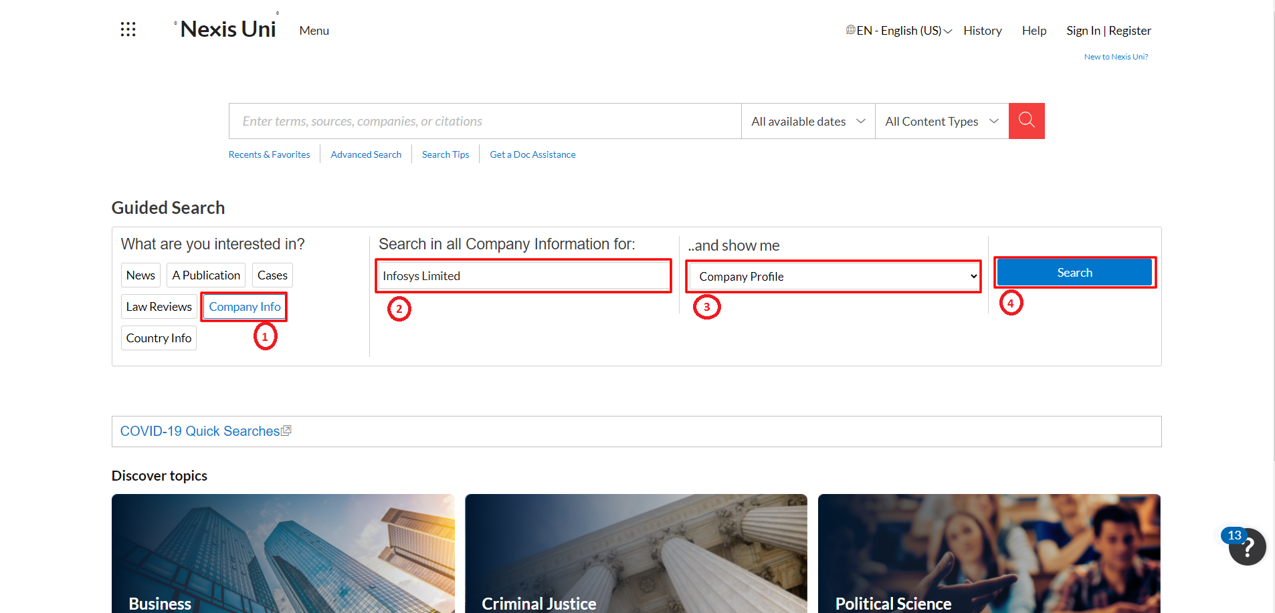Image resolution: width=1275 pixels, height=613 pixels.
Task: Open History in top navigation
Action: point(982,31)
